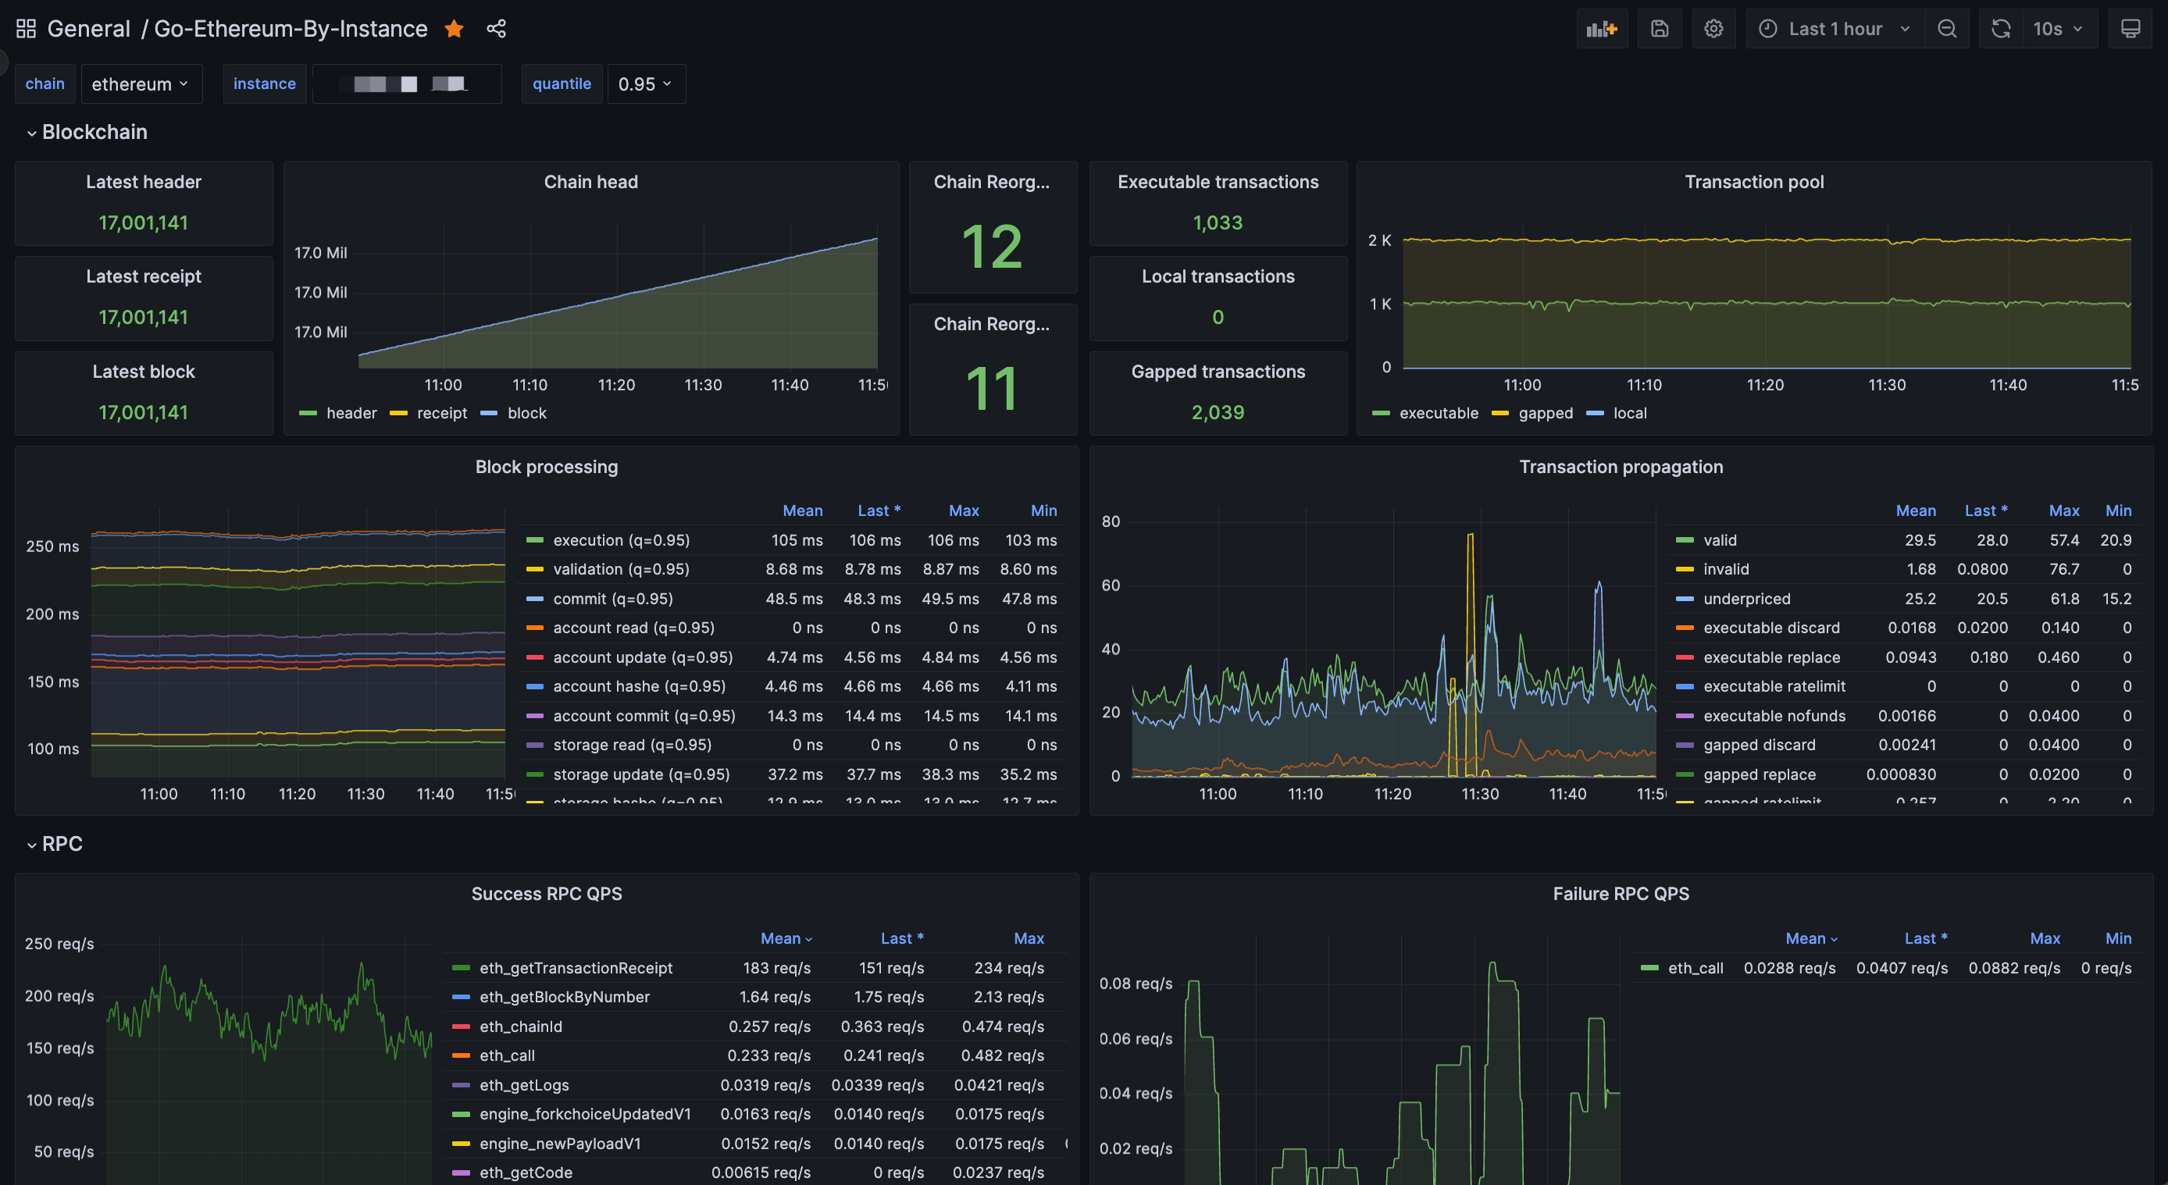Refresh the dashboard now
This screenshot has width=2168, height=1185.
(2001, 29)
